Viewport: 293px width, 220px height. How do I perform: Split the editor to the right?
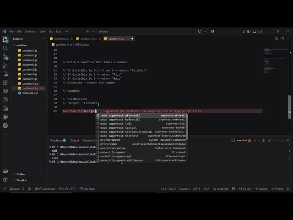coord(282,38)
